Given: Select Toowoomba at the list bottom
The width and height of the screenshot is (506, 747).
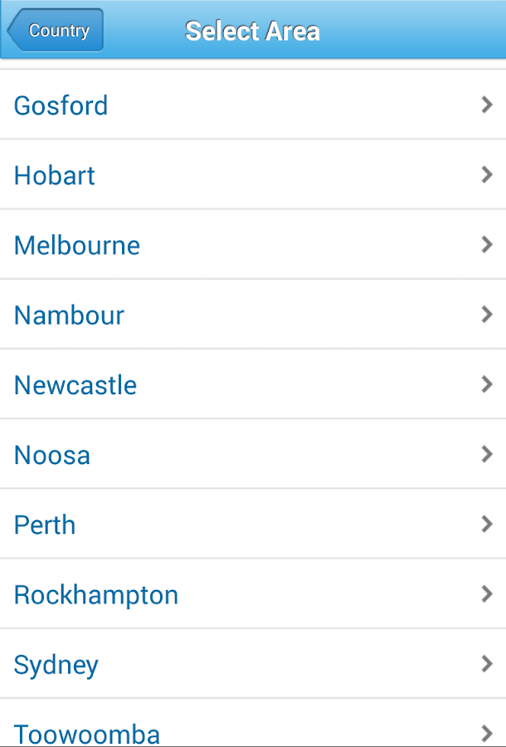Looking at the screenshot, I should (x=87, y=733).
